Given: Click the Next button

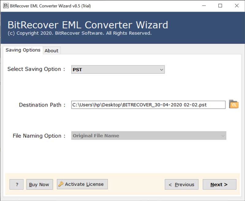Looking at the screenshot, I should click(x=219, y=184).
